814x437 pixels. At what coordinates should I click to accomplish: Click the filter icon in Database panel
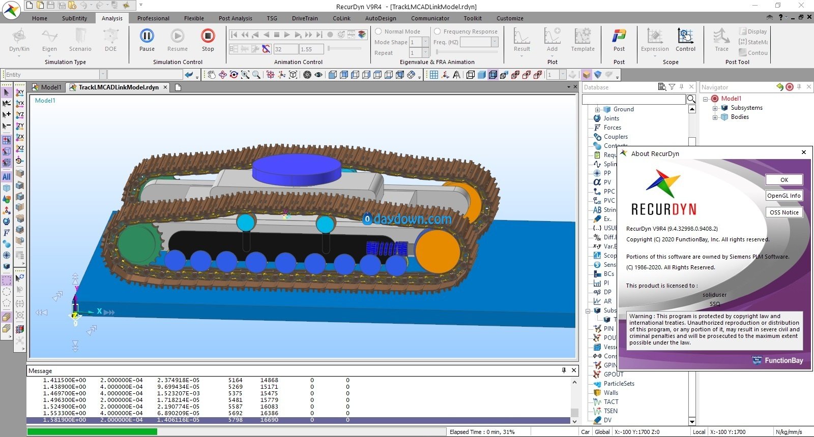coord(672,87)
